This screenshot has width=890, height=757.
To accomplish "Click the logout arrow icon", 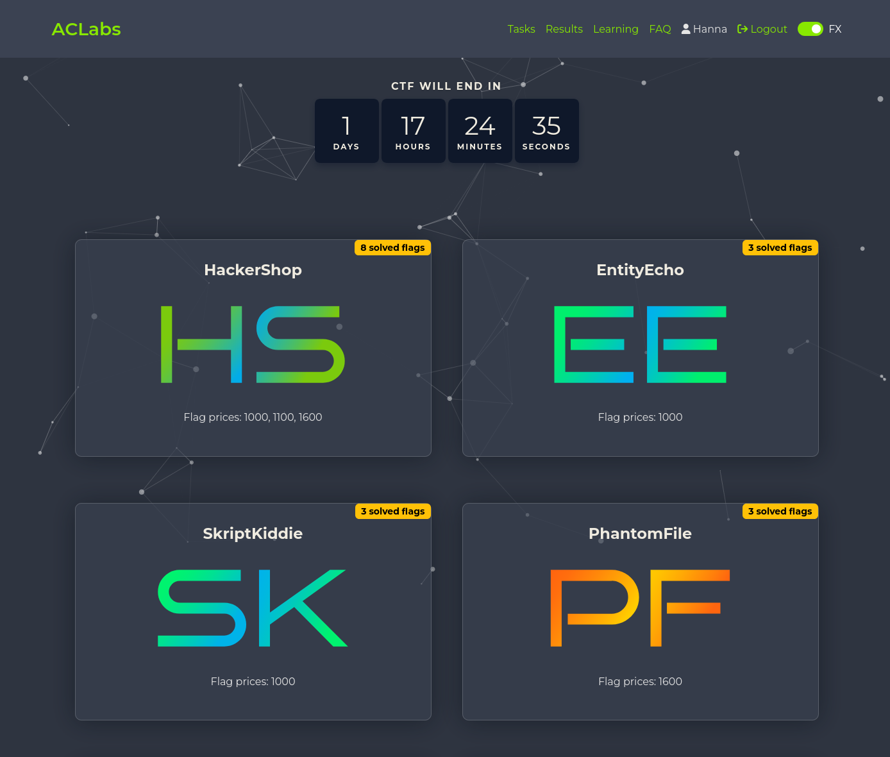I will pos(743,29).
